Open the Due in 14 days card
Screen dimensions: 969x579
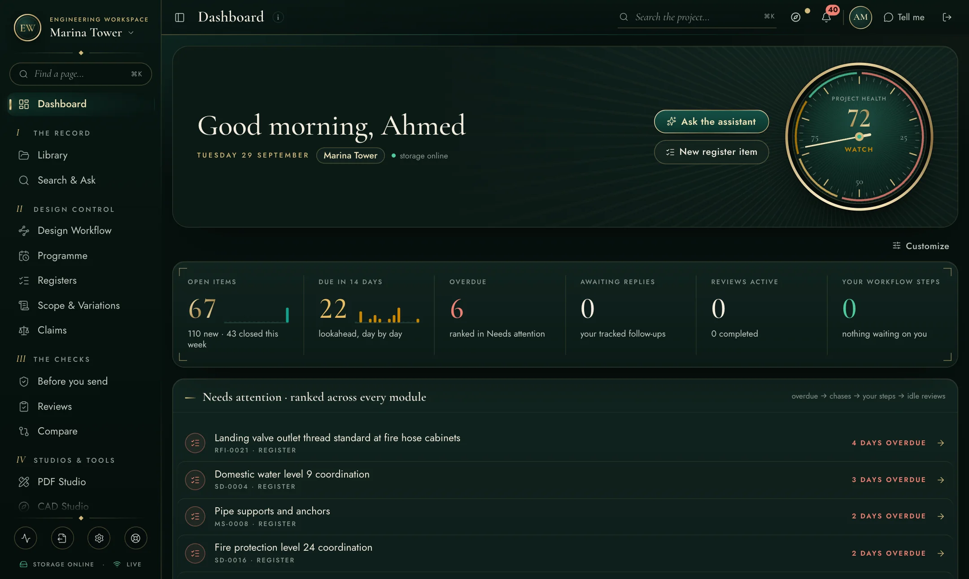tap(369, 314)
